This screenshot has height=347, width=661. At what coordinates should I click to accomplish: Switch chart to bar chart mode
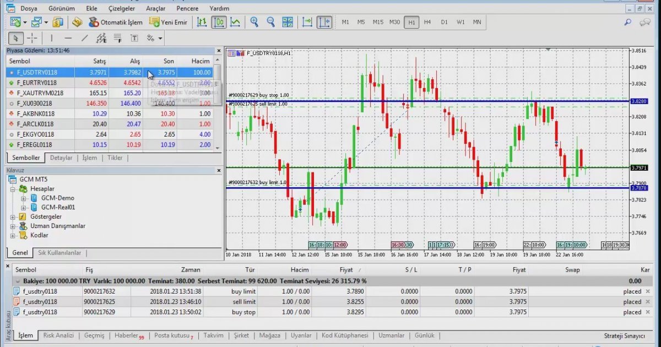click(202, 22)
